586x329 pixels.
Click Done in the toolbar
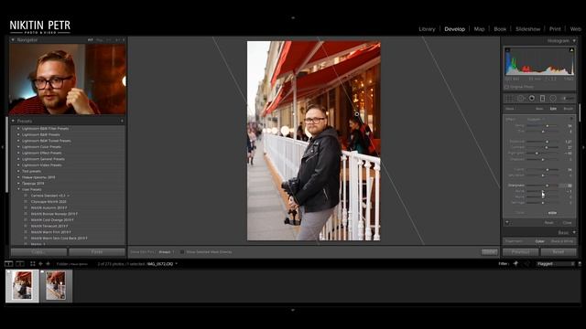click(490, 252)
